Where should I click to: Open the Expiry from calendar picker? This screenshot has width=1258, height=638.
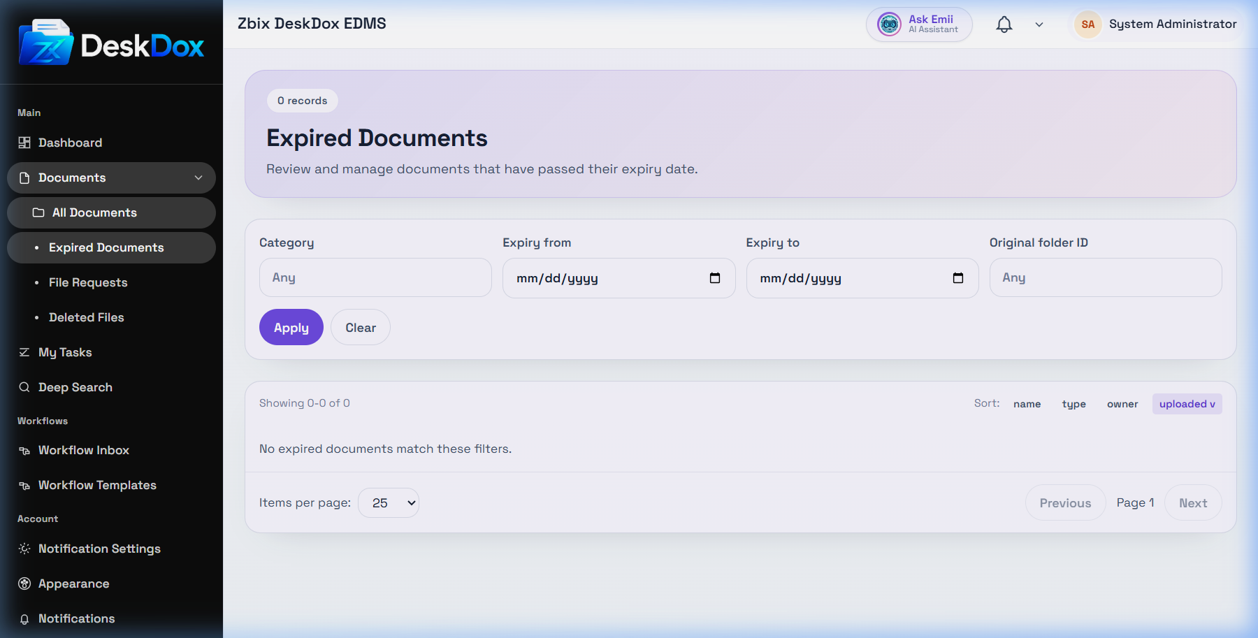[x=715, y=278]
